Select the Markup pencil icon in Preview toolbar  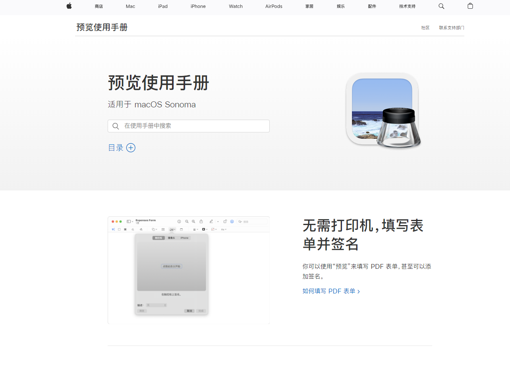(211, 221)
